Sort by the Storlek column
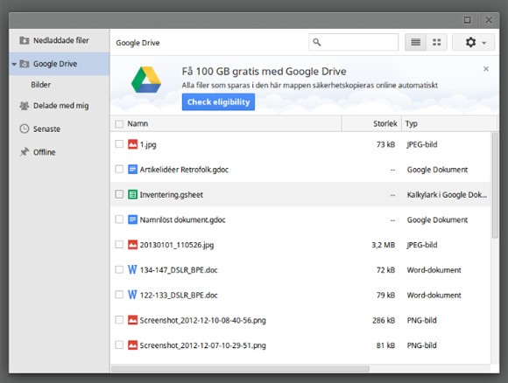Viewport: 508px width, 383px height. click(371, 123)
